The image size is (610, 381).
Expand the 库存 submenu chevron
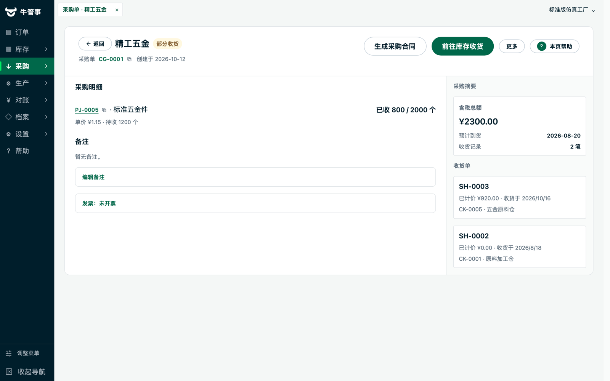(x=46, y=49)
